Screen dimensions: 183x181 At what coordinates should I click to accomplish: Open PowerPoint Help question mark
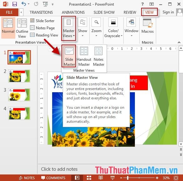pyautogui.click(x=142, y=4)
